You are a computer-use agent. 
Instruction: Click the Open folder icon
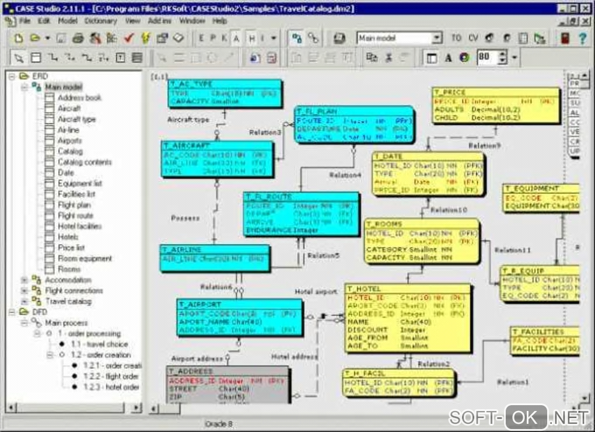pyautogui.click(x=35, y=38)
